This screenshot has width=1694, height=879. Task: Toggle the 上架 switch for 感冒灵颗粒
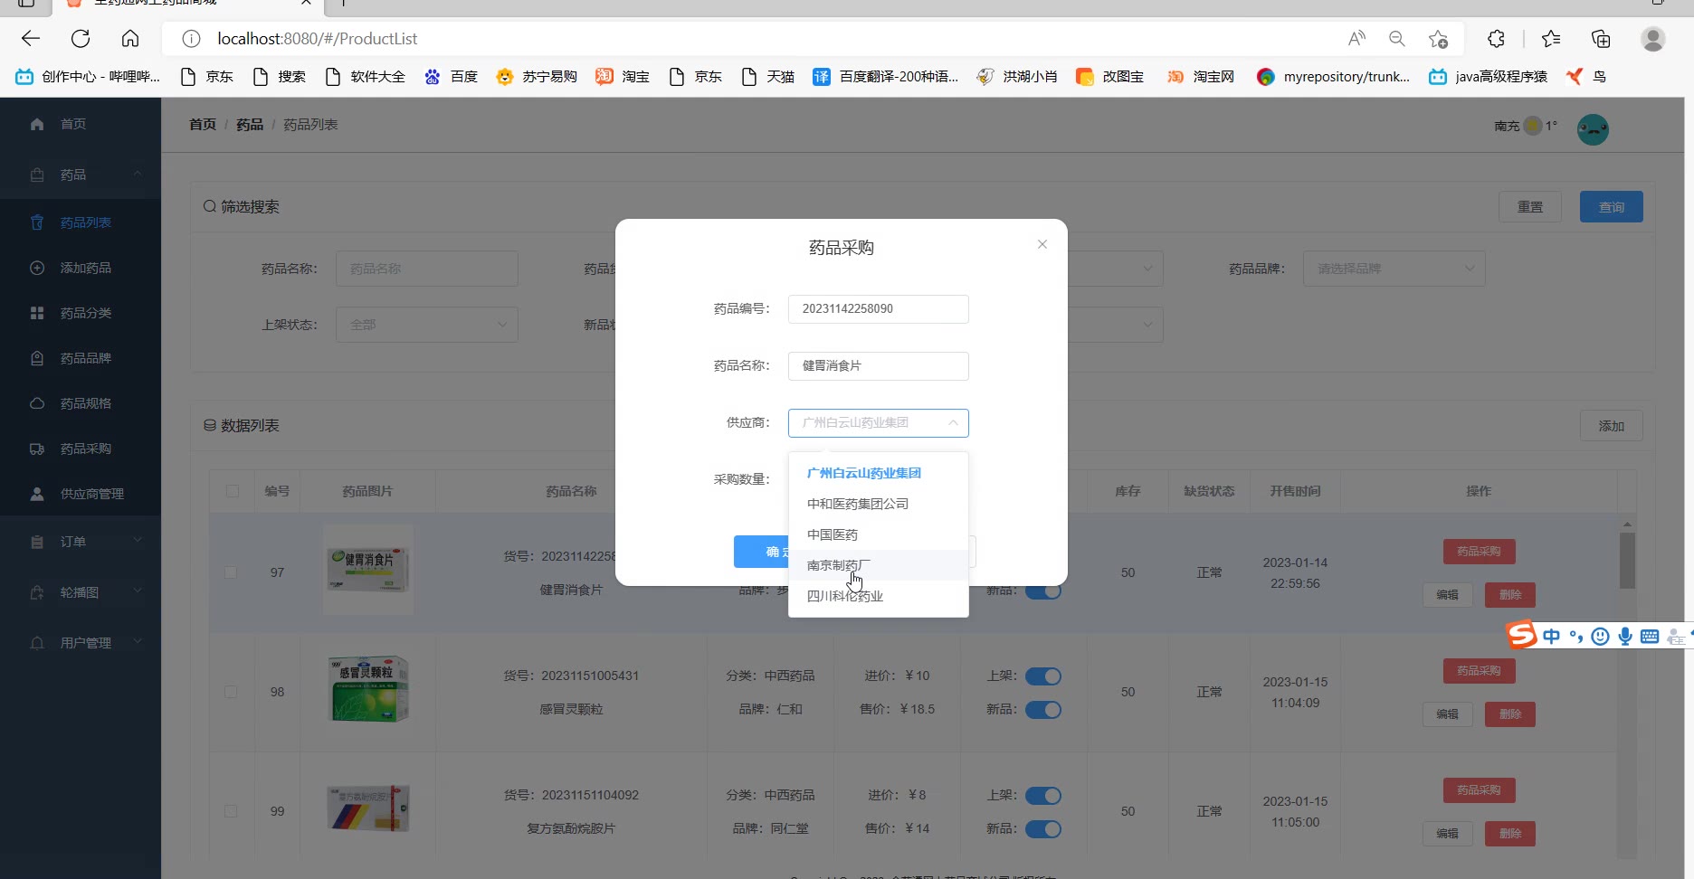point(1043,676)
